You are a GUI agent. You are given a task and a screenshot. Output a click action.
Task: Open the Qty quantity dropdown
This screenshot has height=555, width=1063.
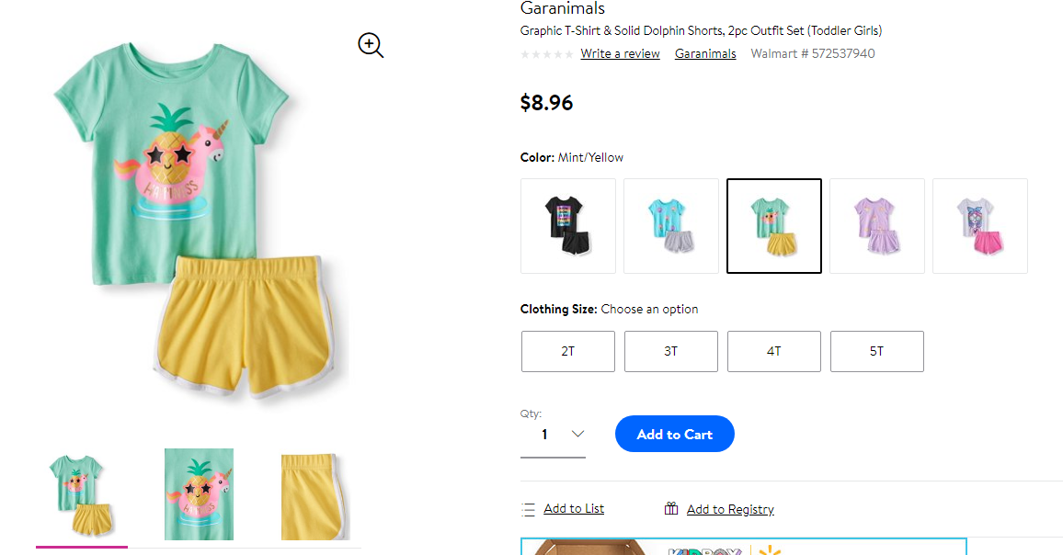[554, 435]
